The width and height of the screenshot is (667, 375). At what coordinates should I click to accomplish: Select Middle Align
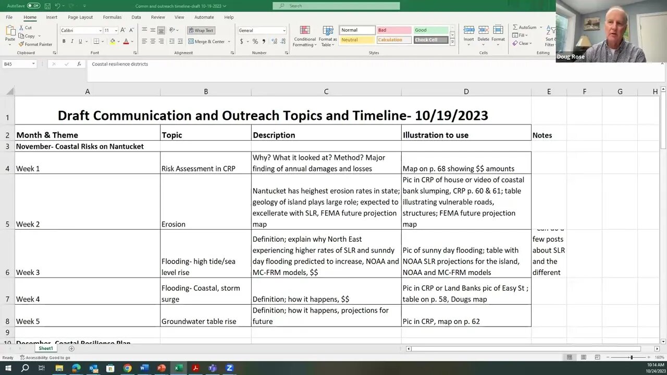tap(153, 30)
